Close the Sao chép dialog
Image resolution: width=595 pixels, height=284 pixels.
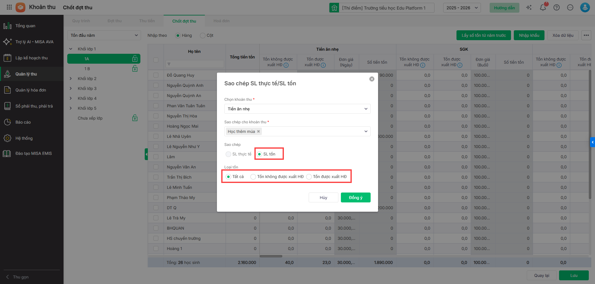coord(372,79)
